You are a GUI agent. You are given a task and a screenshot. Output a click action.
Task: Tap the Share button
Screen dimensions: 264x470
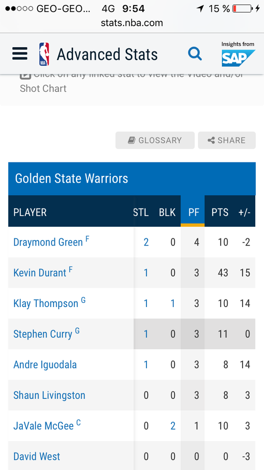pos(226,140)
